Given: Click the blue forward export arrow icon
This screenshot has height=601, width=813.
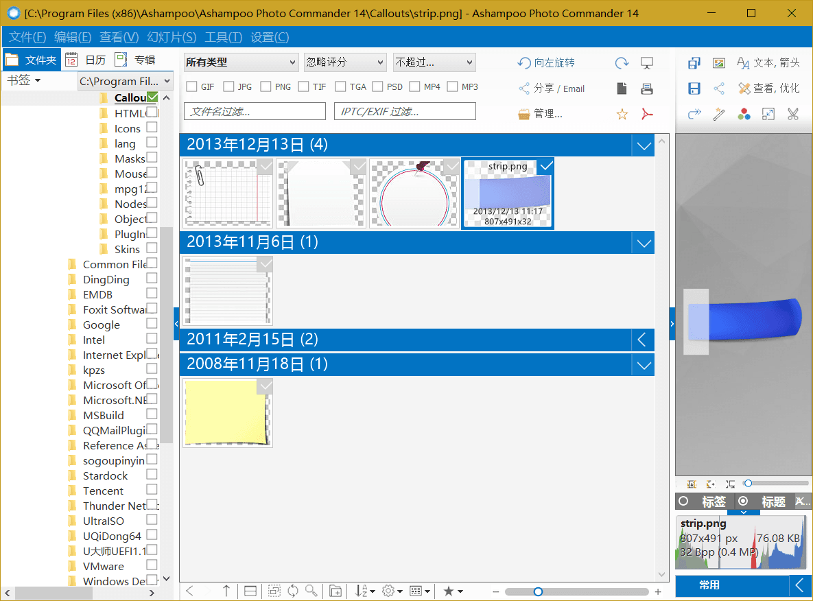Looking at the screenshot, I should pos(694,114).
